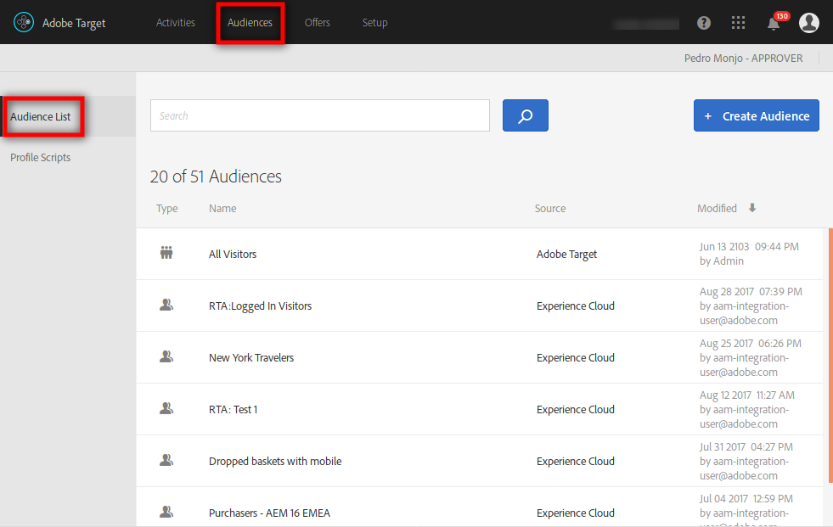Click Pedro Monjo - APPROVER label
833x527 pixels.
743,59
